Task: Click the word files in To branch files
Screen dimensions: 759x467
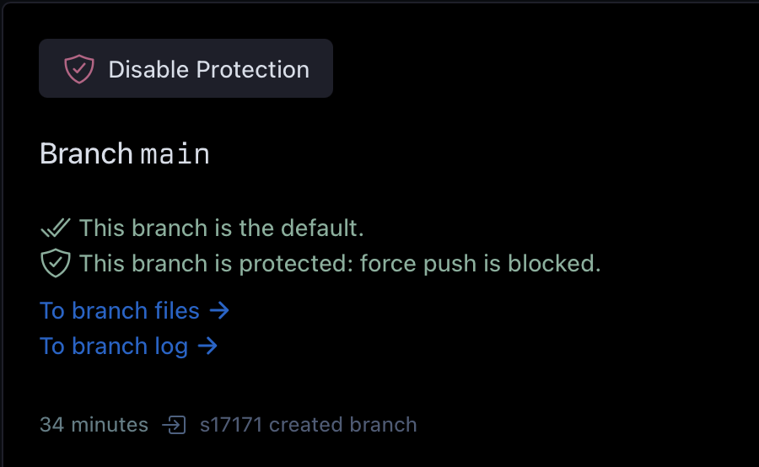Action: click(177, 310)
